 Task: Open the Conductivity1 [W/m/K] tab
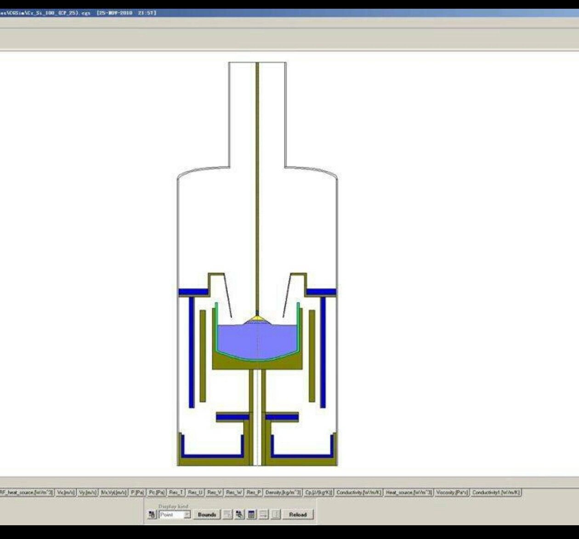(x=496, y=493)
